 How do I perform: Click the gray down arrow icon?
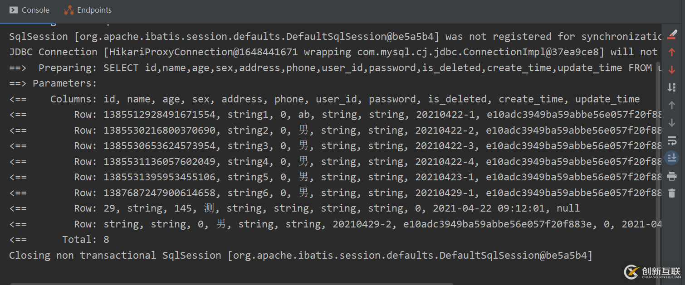672,123
